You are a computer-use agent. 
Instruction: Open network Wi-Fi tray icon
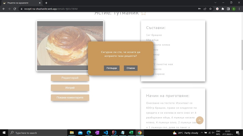pos(210,133)
